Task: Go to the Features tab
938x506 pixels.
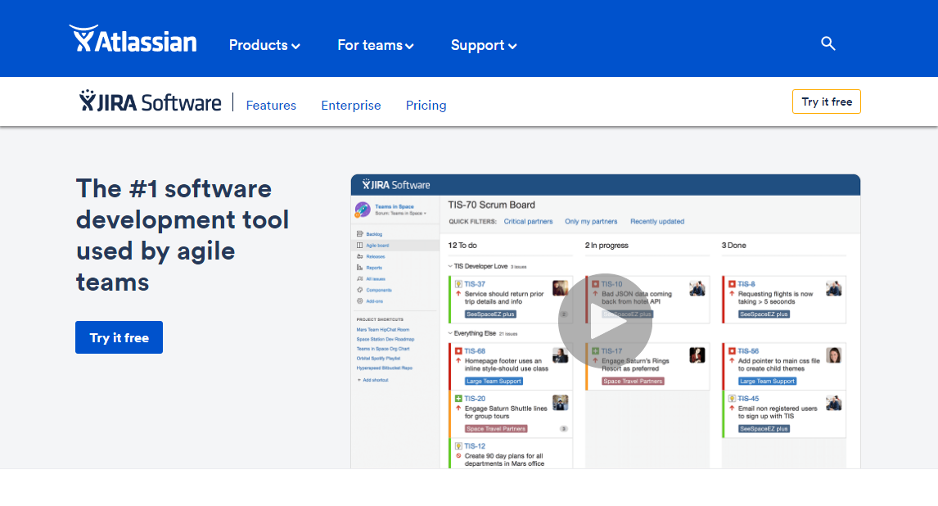Action: click(x=271, y=105)
